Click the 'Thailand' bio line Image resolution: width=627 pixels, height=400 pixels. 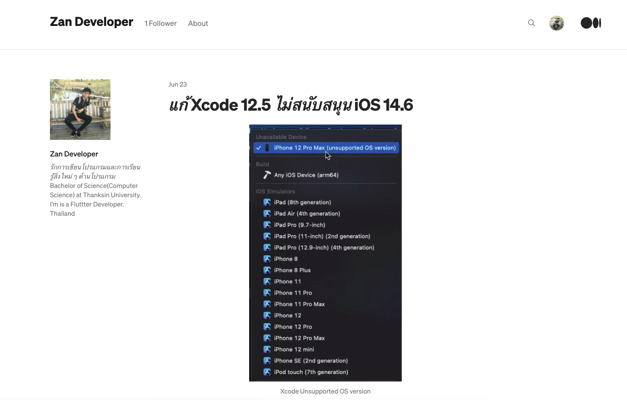[62, 213]
